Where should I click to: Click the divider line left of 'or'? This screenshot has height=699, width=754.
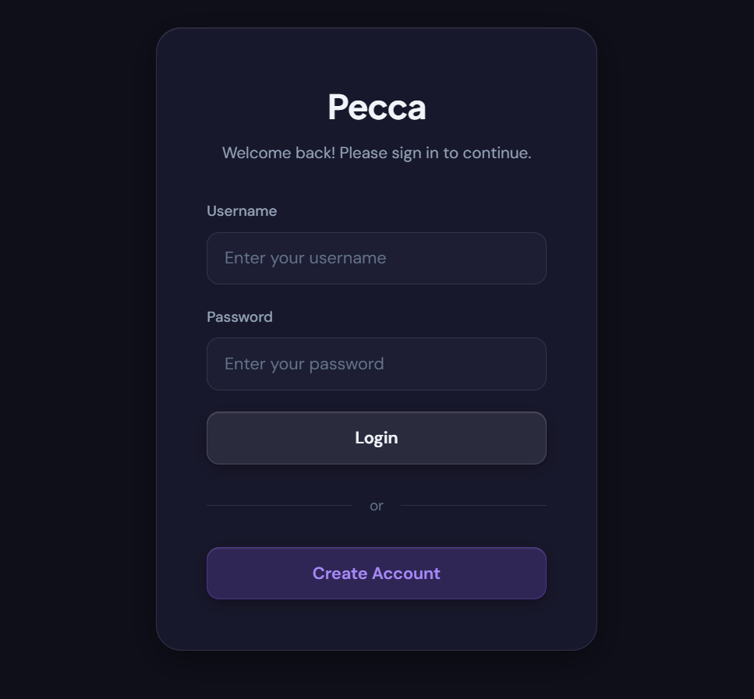click(281, 505)
